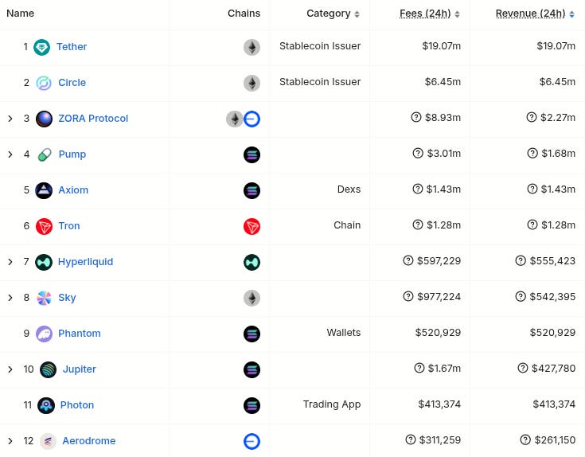The image size is (585, 457).
Task: Sort by Category column arrows
Action: [357, 14]
